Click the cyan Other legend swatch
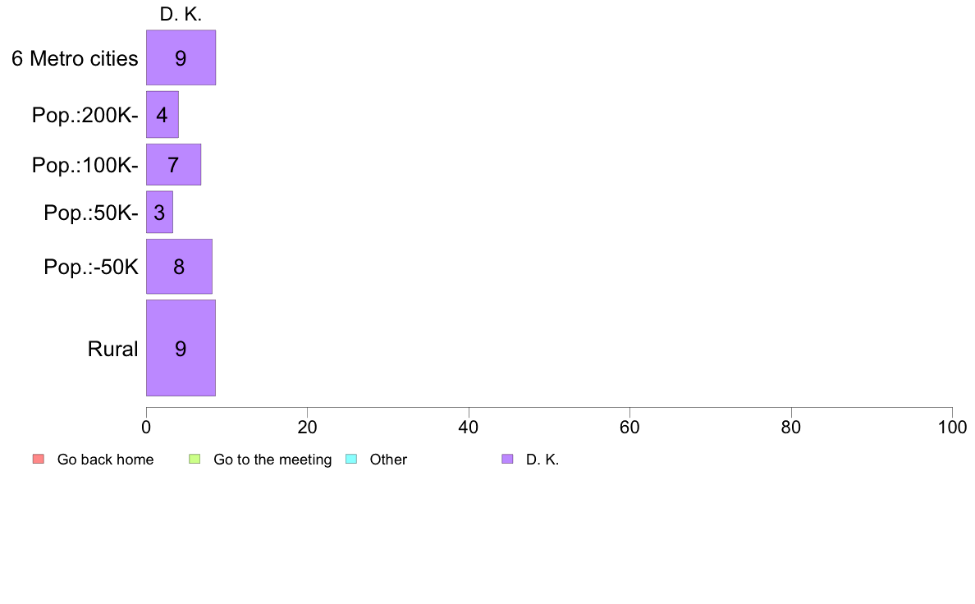 click(351, 459)
